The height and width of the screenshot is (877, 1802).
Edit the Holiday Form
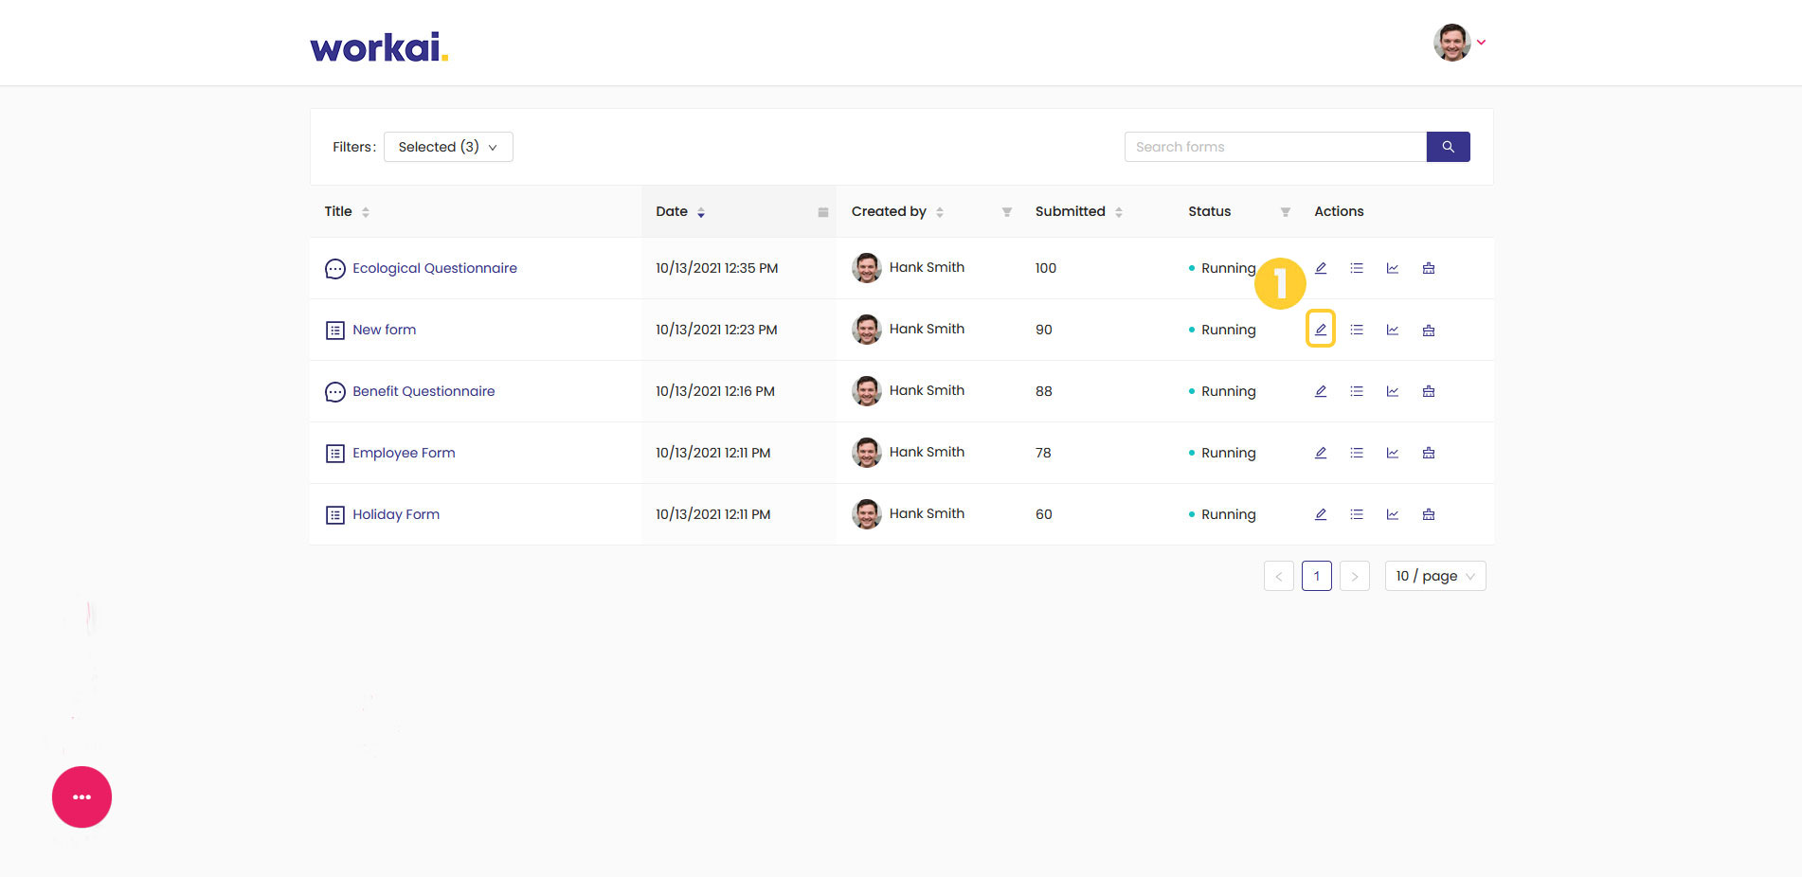coord(1320,514)
